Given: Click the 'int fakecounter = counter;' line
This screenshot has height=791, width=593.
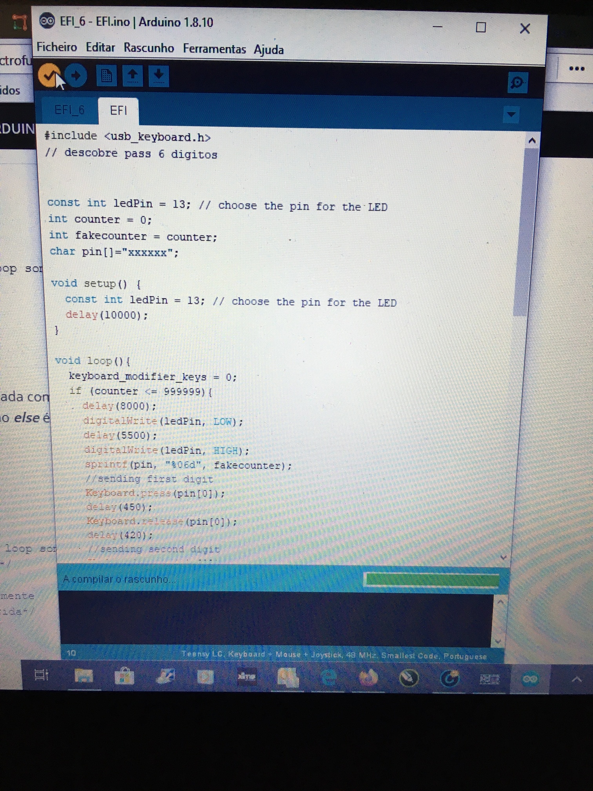Looking at the screenshot, I should 133,236.
